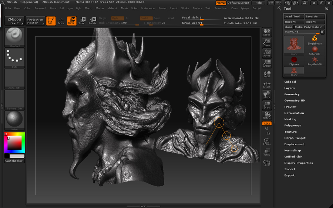Expand the SubTool palette section
The image size is (333, 208).
(x=290, y=82)
